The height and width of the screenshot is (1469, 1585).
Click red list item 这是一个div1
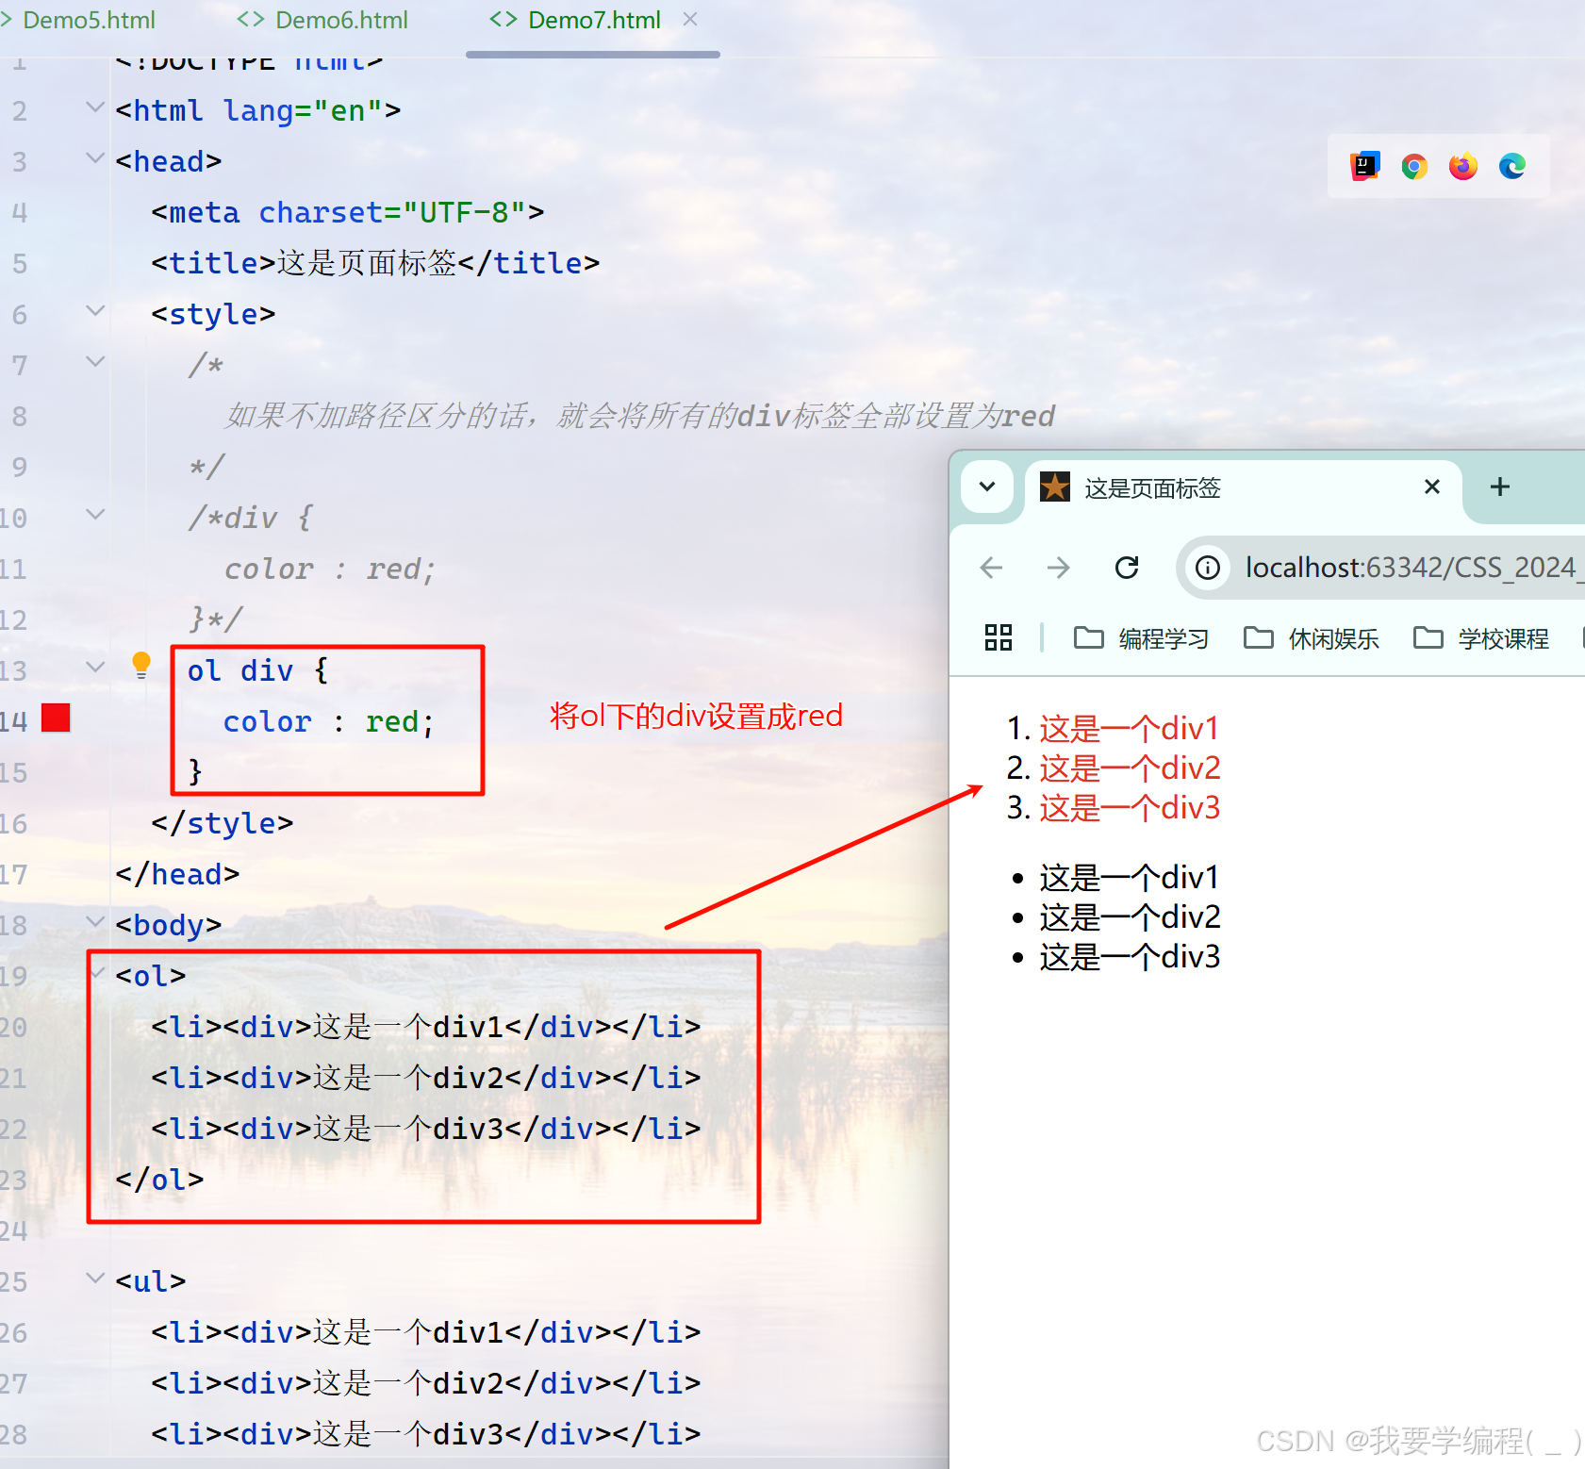1129,729
